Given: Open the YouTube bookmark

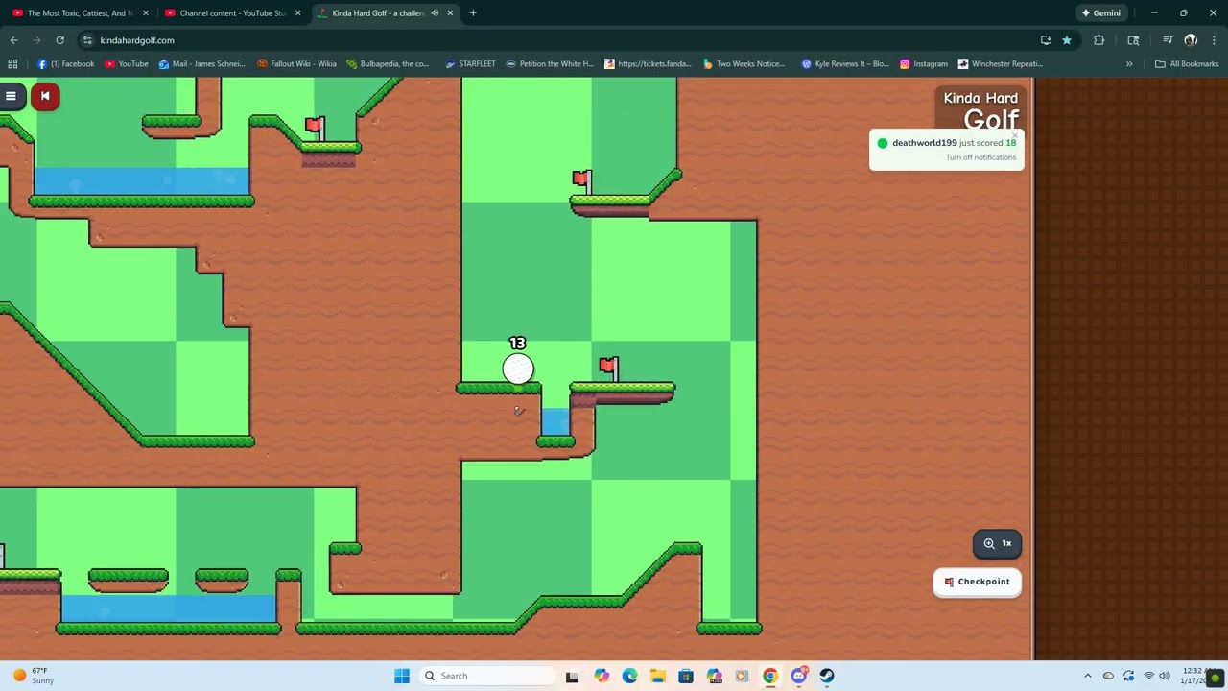Looking at the screenshot, I should (126, 64).
